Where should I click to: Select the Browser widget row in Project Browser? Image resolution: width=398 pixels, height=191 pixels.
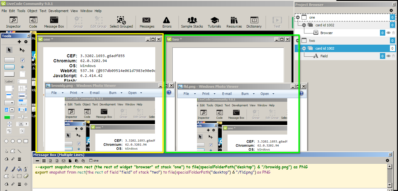345,33
